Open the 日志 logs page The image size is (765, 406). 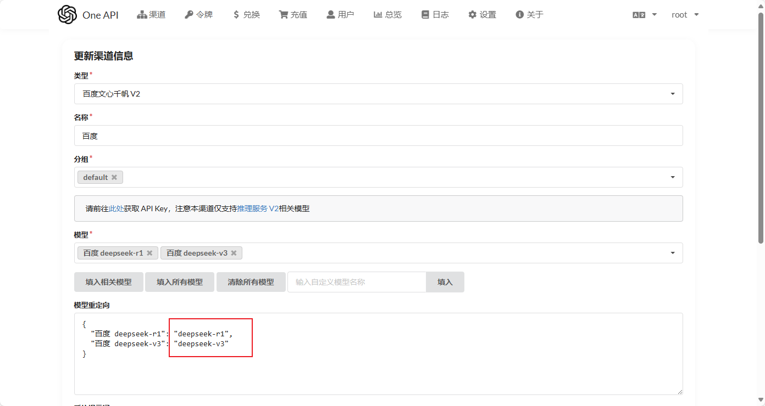pyautogui.click(x=435, y=15)
